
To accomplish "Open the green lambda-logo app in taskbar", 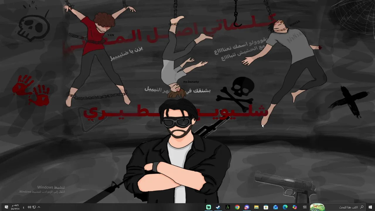I will coord(228,207).
